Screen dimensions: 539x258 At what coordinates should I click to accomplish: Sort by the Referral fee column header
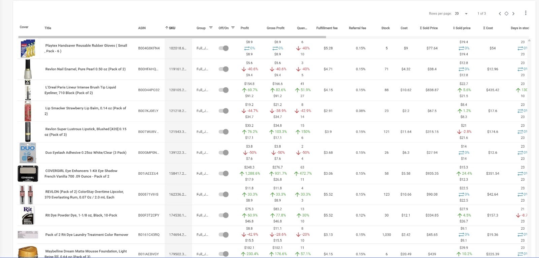click(357, 28)
